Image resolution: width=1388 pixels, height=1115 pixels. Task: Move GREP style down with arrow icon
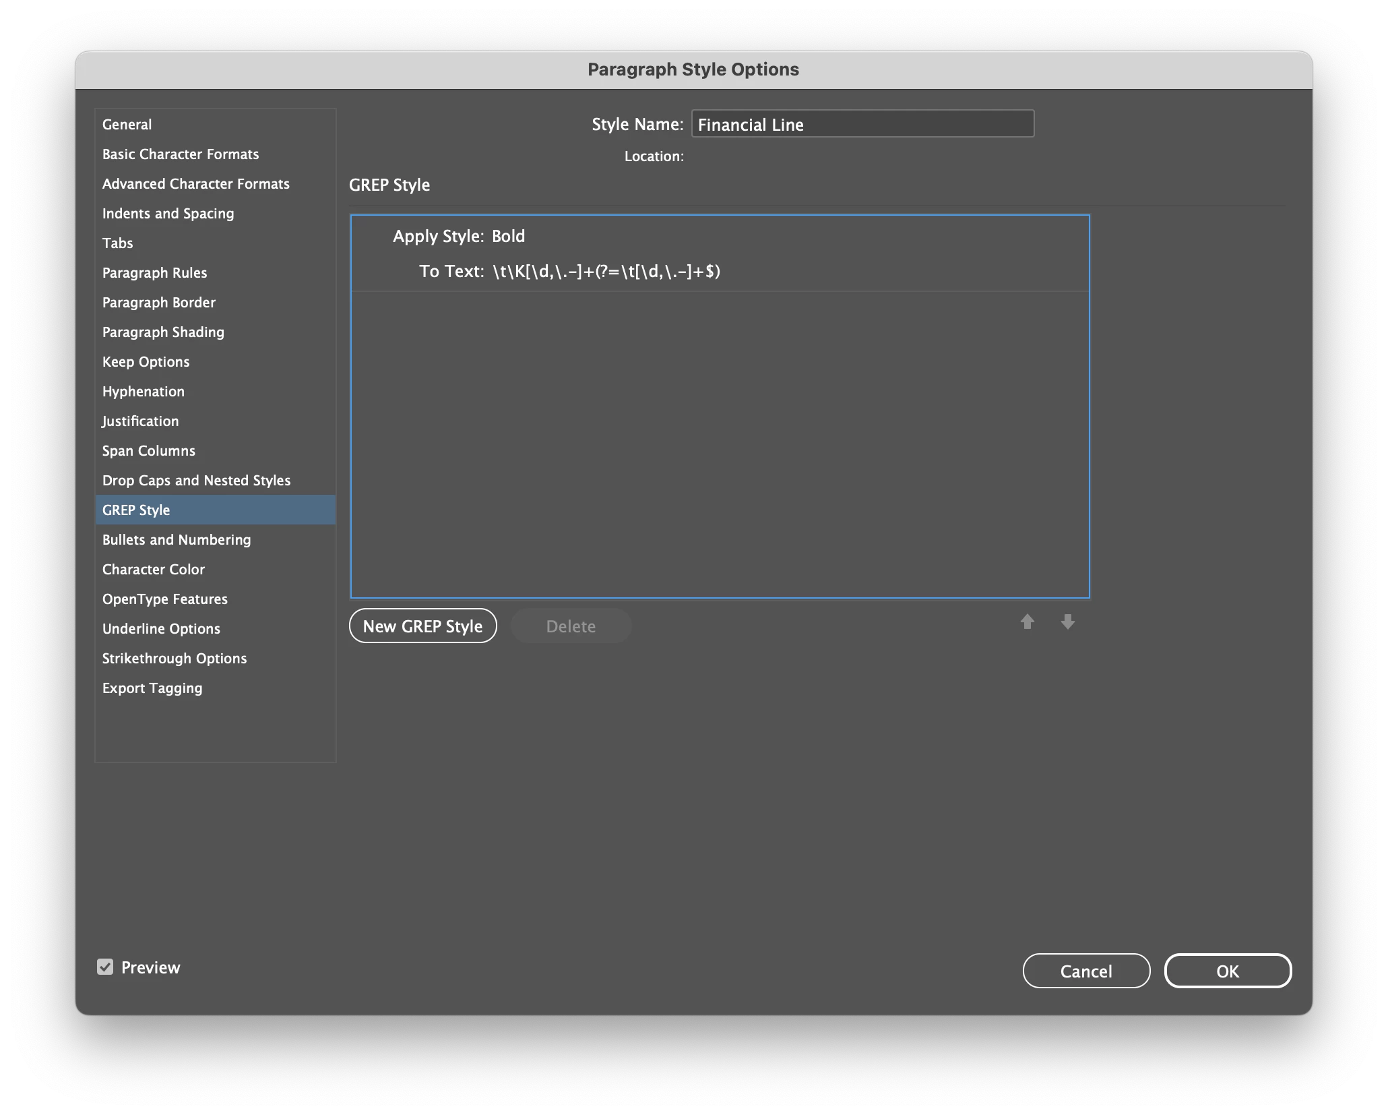click(x=1067, y=622)
